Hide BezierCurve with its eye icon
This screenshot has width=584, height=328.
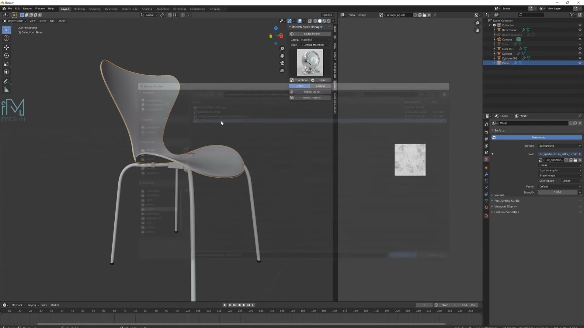580,30
